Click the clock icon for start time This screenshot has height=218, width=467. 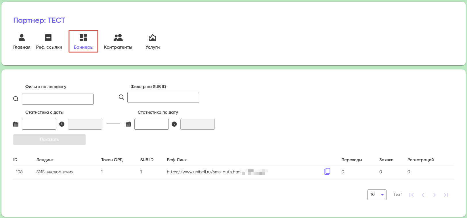coord(62,124)
